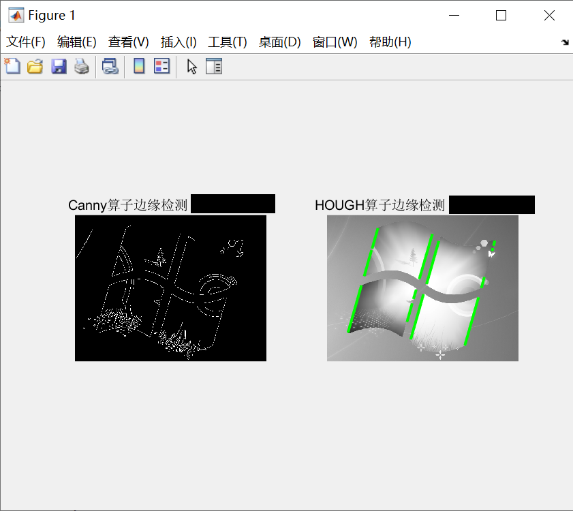This screenshot has height=511, width=573.
Task: Select the Hough lines result image
Action: (x=422, y=288)
